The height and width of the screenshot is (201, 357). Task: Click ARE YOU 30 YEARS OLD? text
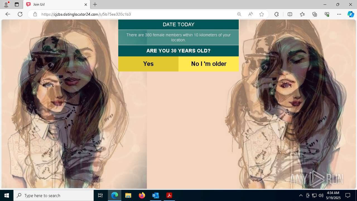178,51
